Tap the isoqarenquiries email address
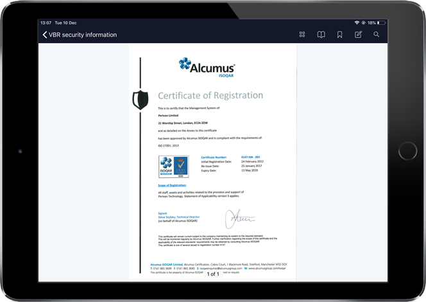 point(221,268)
